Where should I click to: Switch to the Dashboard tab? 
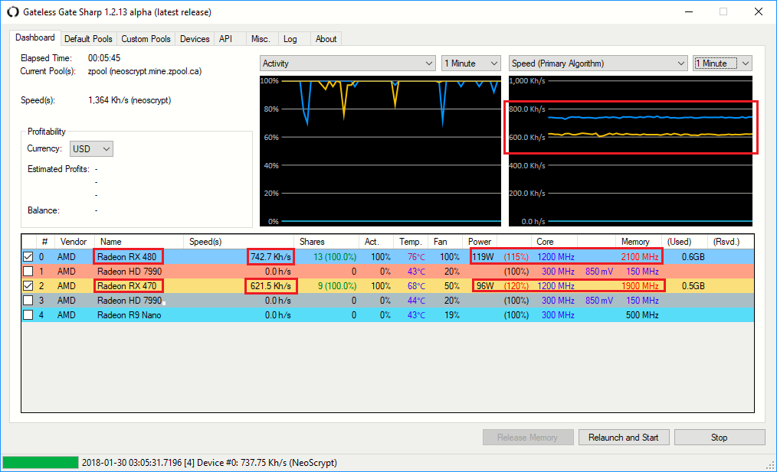click(x=34, y=37)
